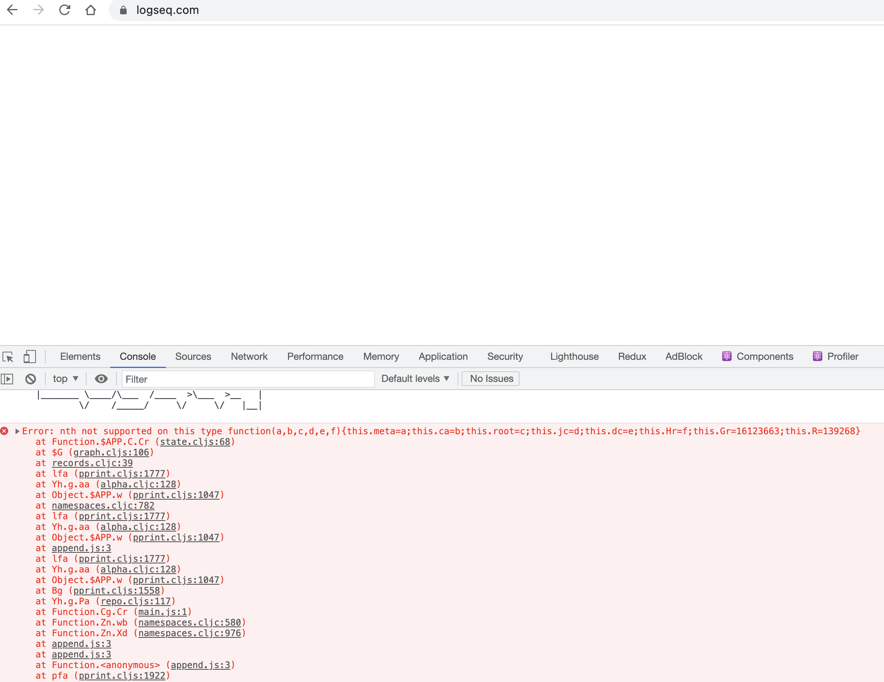
Task: Open the state.cljs:68 source link
Action: point(195,442)
